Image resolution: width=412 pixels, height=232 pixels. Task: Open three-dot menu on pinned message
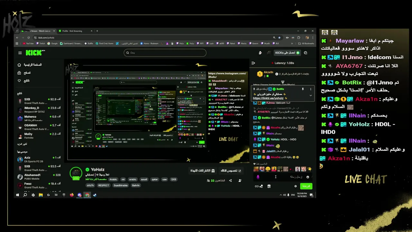pyautogui.click(x=311, y=89)
